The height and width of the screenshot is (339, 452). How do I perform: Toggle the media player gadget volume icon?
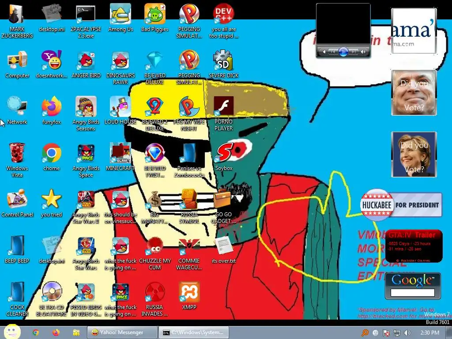click(x=363, y=52)
